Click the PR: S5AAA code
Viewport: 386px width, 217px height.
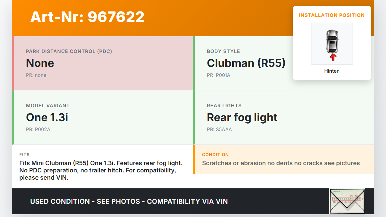[x=219, y=130]
